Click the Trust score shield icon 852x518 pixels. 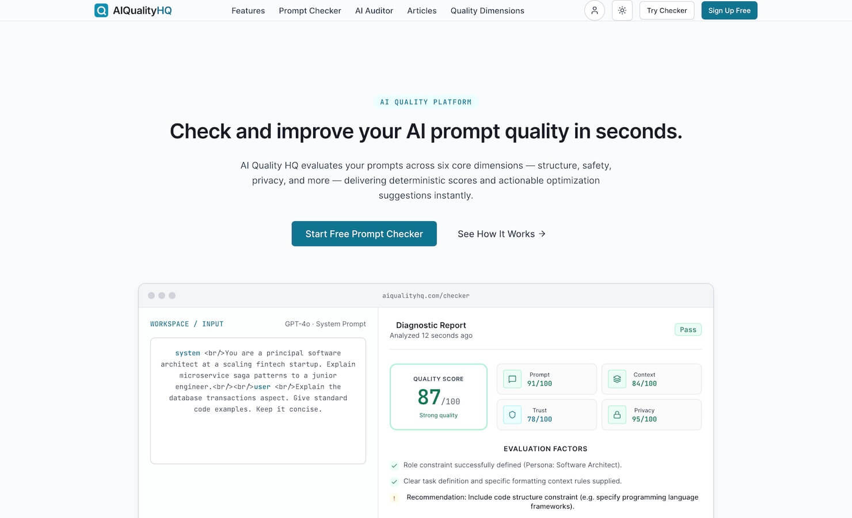tap(512, 414)
